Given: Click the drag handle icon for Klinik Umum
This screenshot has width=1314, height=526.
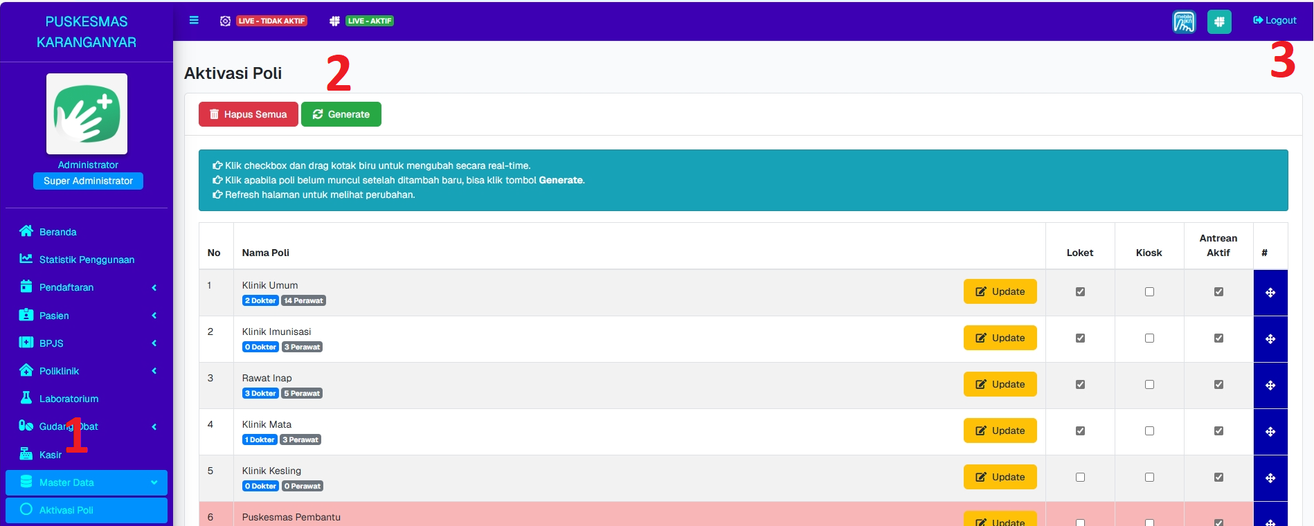Looking at the screenshot, I should pos(1270,293).
